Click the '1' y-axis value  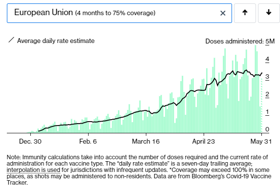267,112
